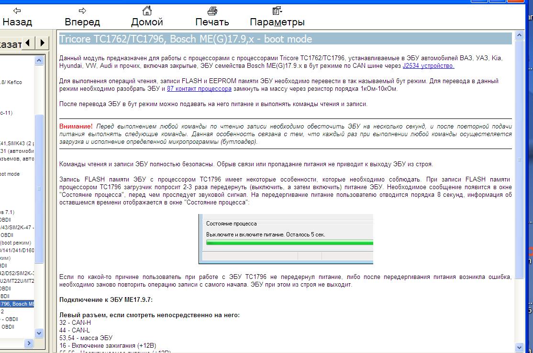Click the pin line '44 - CAN-L'
Image resolution: width=533 pixels, height=353 pixels.
coord(75,330)
